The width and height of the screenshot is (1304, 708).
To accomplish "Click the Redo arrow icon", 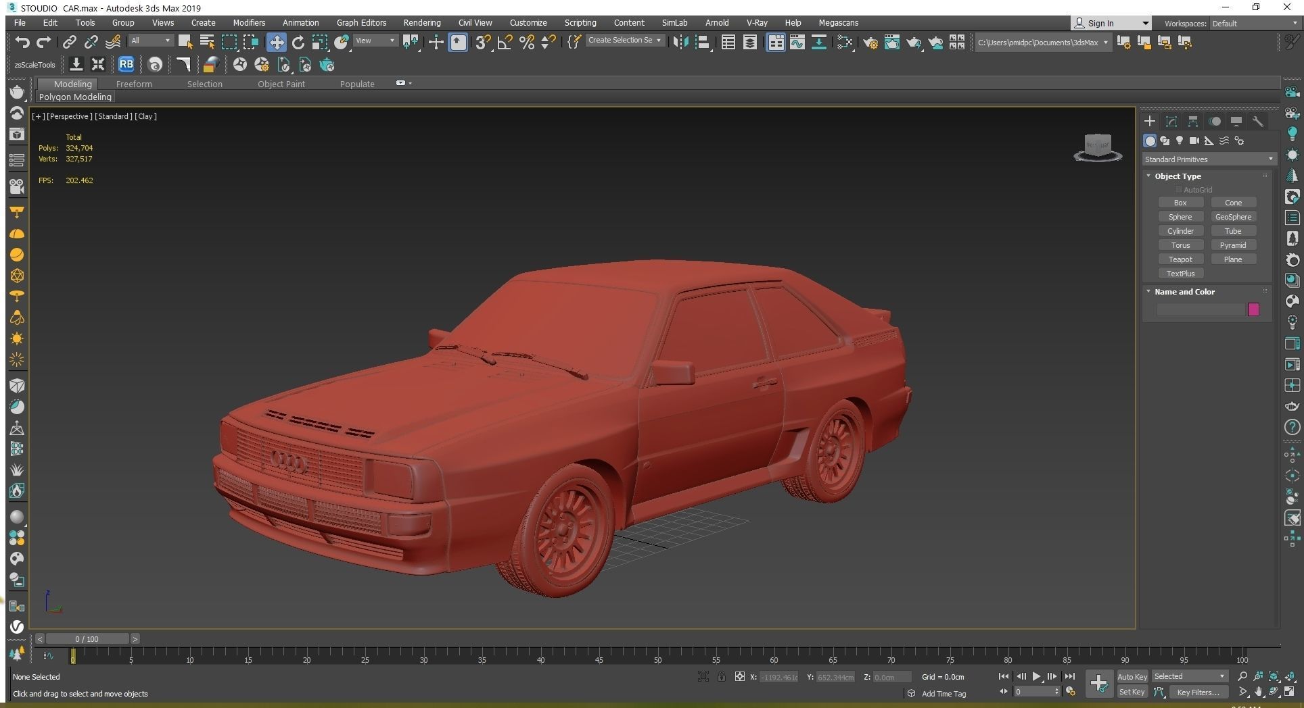I will click(44, 43).
